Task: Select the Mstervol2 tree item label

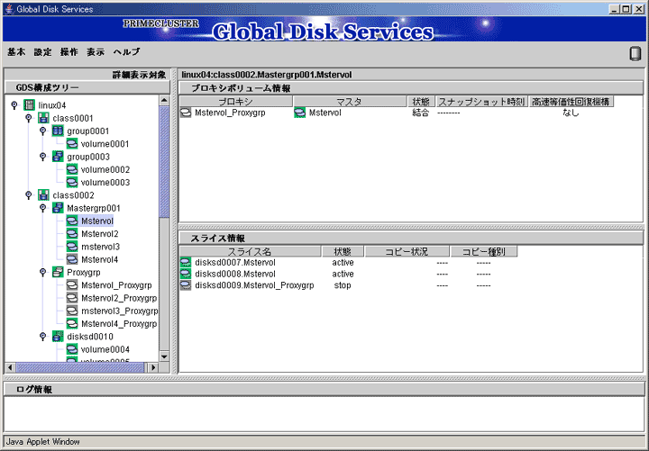Action: tap(100, 233)
